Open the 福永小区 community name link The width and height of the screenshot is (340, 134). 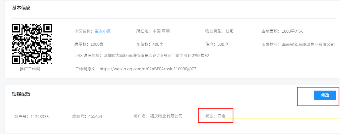(103, 31)
